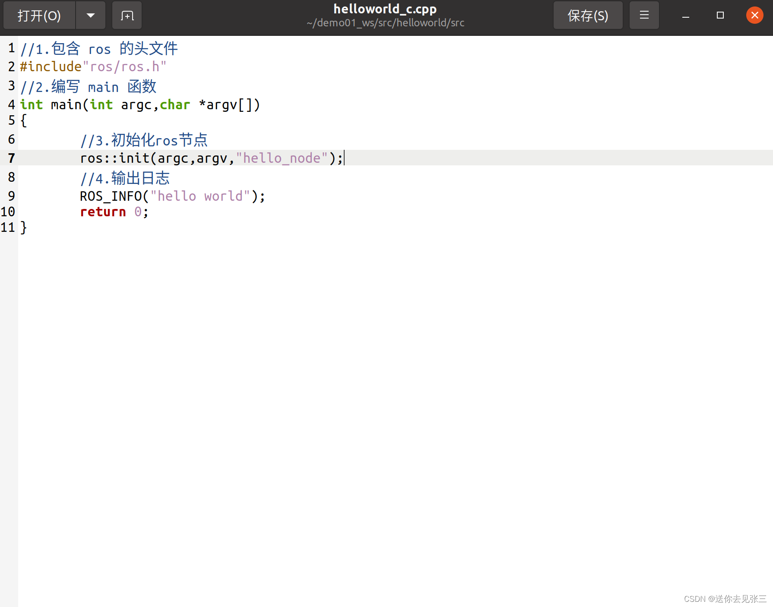Click the #include"ros/ros.h" line

(93, 67)
